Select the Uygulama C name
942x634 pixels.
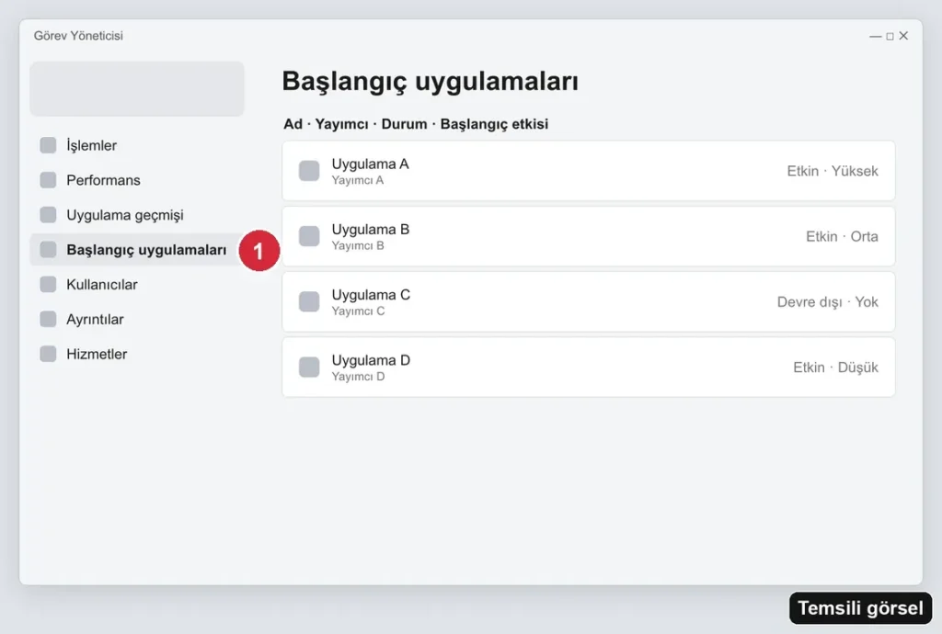[x=371, y=295]
